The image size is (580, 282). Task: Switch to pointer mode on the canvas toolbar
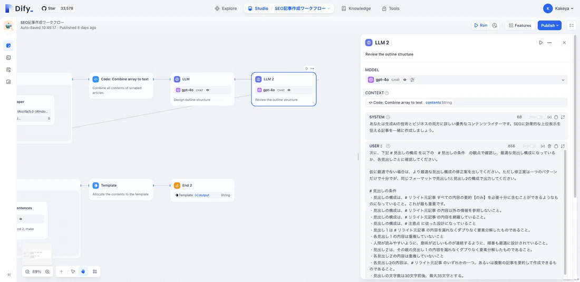(73, 271)
